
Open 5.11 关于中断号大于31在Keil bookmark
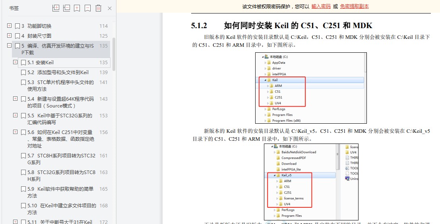60,222
